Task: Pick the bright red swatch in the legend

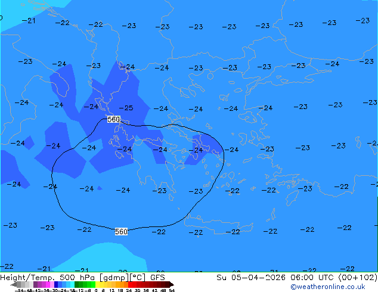Action: click(130, 284)
